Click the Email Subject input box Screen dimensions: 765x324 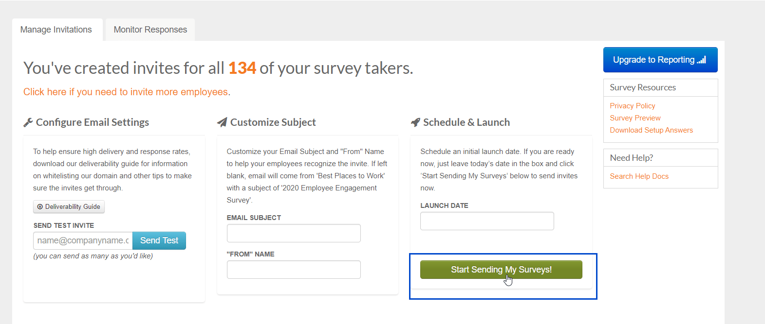[293, 233]
